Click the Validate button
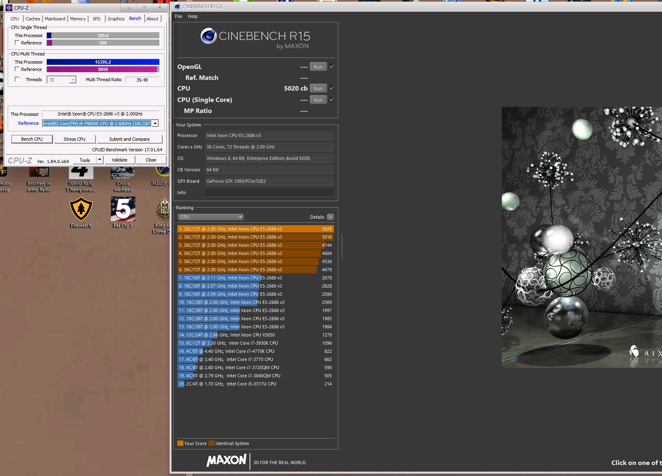Screen dimensions: 662x476 pos(119,160)
